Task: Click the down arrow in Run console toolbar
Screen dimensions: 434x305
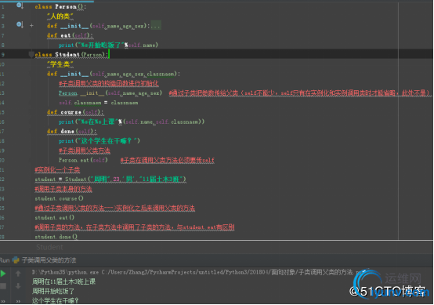Action: tap(18, 286)
